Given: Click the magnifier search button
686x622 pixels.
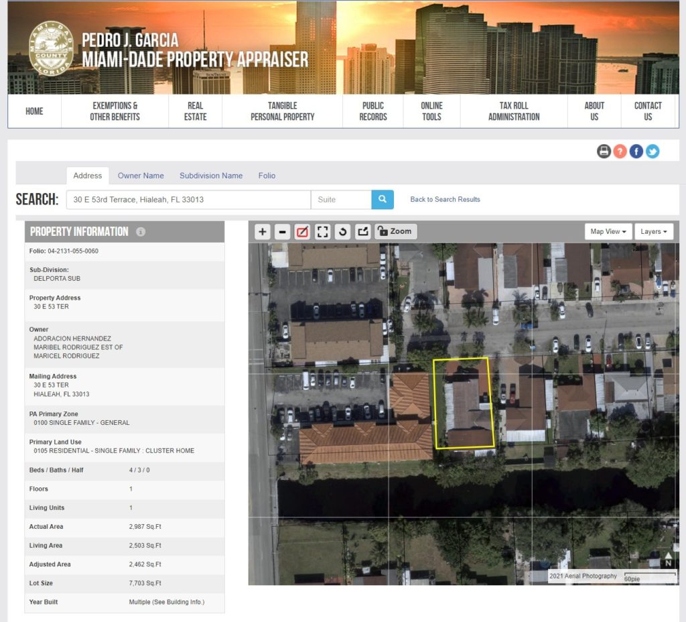Looking at the screenshot, I should coord(383,200).
